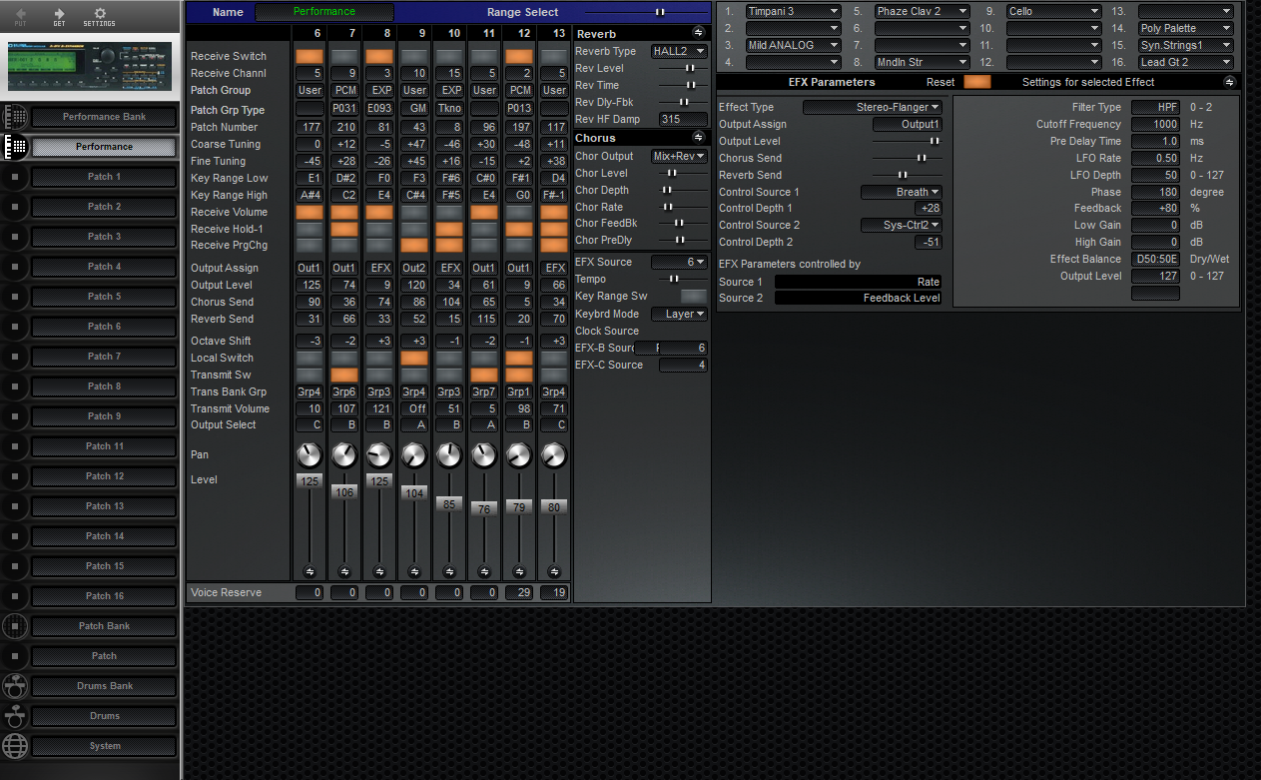Open the Control Source 2 Sys-Ctrl2 dropdown
1261x780 pixels.
tap(902, 225)
